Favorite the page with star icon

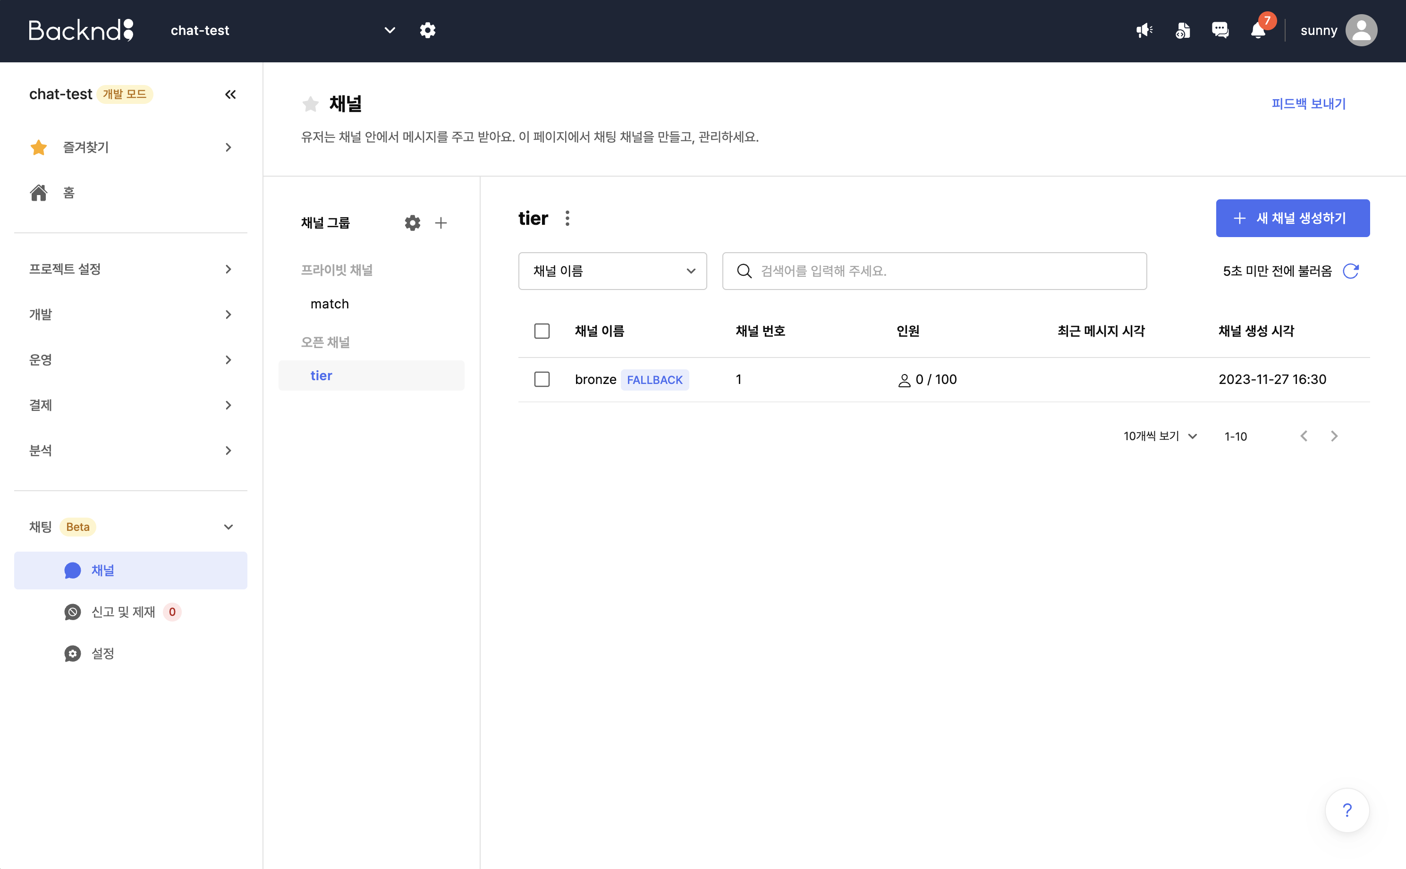310,104
